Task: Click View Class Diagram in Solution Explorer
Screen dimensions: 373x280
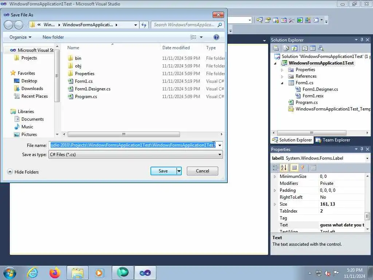Action: point(321,48)
